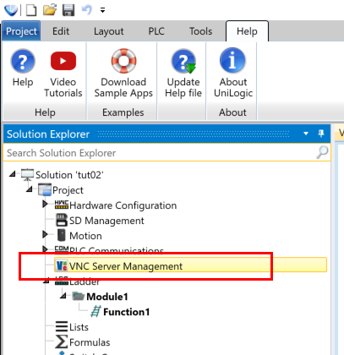Image resolution: width=344 pixels, height=355 pixels.
Task: Create new project with blank page icon
Action: click(x=31, y=10)
